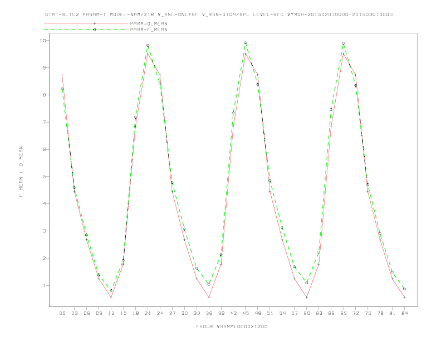This screenshot has height=341, width=441.
Task: Click y-axis tick label 2
Action: tap(45, 258)
